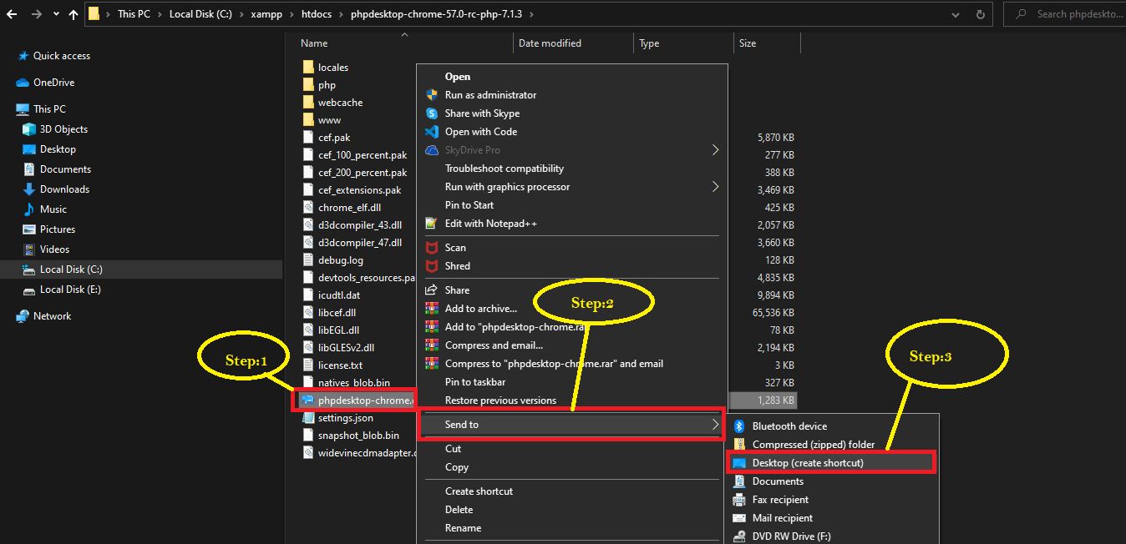Open recent locations dropdown near back arrows
Screen dimensions: 1126x544
[x=56, y=14]
